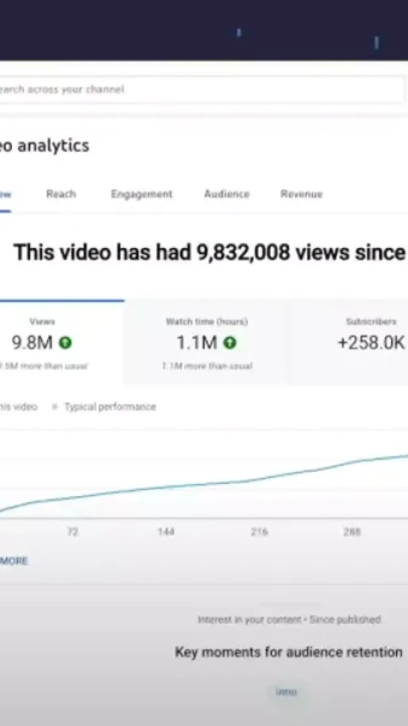Click '1.1M more than usual' text
The image size is (408, 726).
[x=207, y=366]
